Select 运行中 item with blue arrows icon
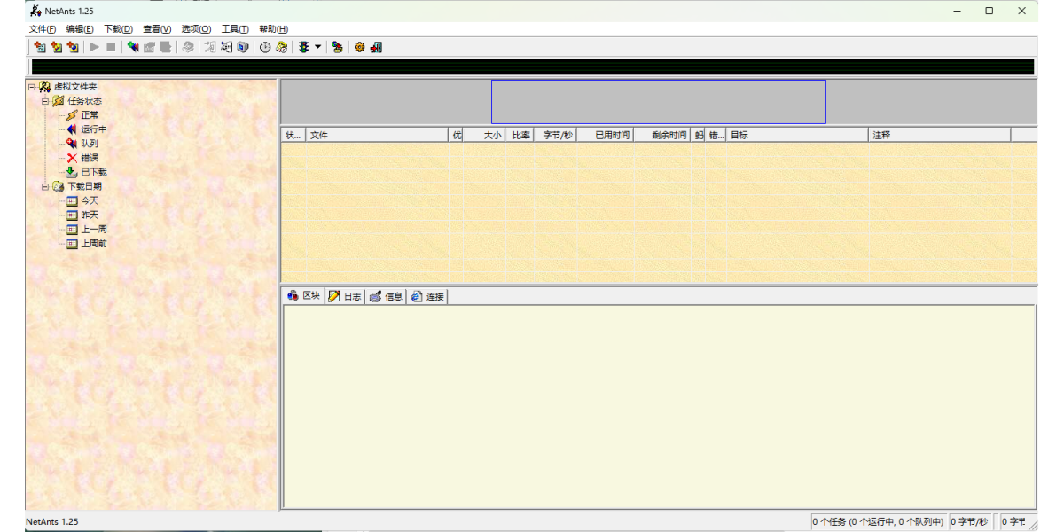Viewport: 1064px width, 532px height. point(93,129)
